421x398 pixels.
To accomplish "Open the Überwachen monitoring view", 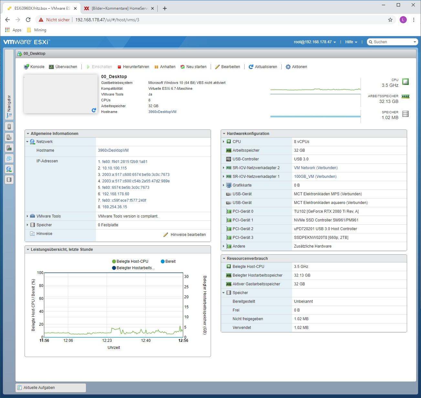I will coord(63,67).
